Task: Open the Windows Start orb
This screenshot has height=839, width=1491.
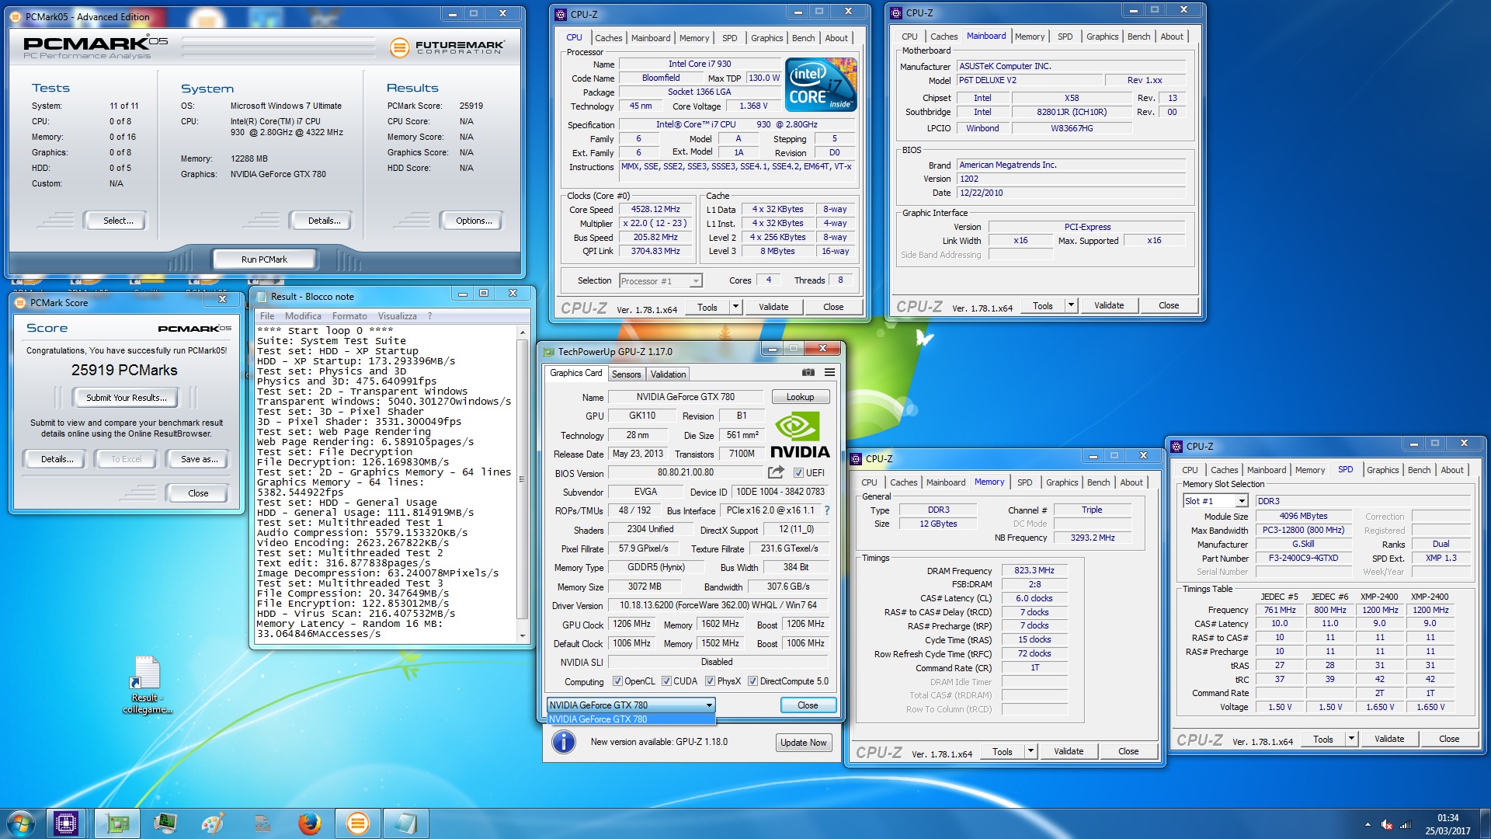Action: tap(21, 823)
